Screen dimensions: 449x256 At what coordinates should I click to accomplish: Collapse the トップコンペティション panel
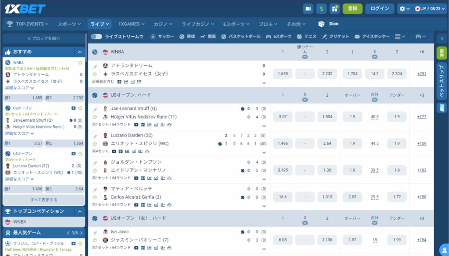(80, 211)
